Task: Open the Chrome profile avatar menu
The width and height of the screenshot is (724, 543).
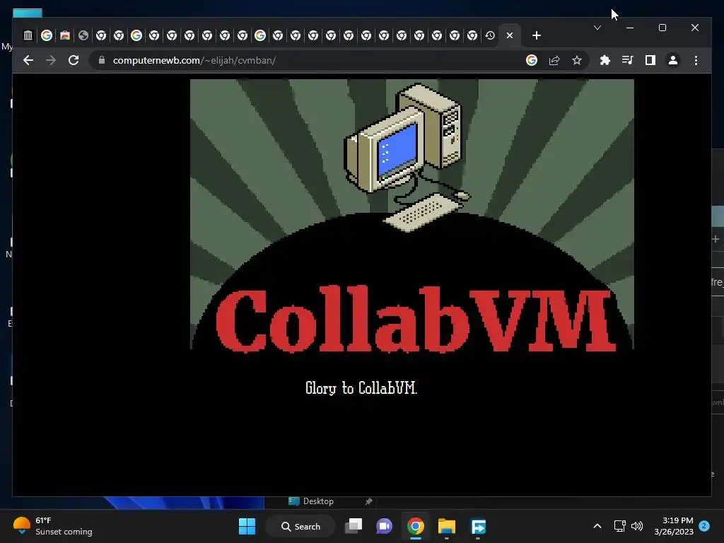Action: coord(673,60)
